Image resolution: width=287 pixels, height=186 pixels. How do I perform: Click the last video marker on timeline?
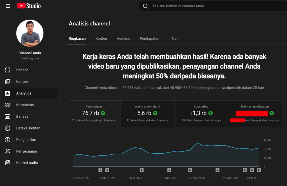259,170
